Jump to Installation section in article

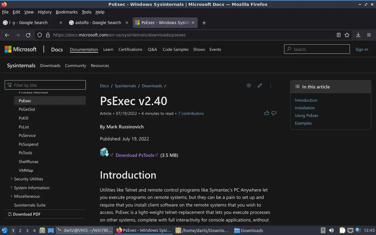305,108
